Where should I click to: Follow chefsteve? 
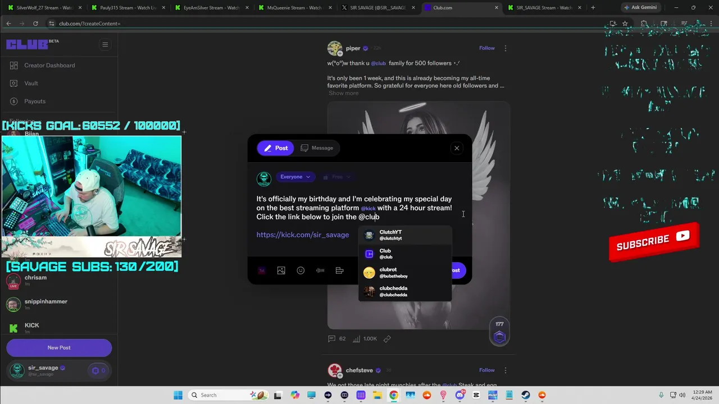(x=486, y=370)
